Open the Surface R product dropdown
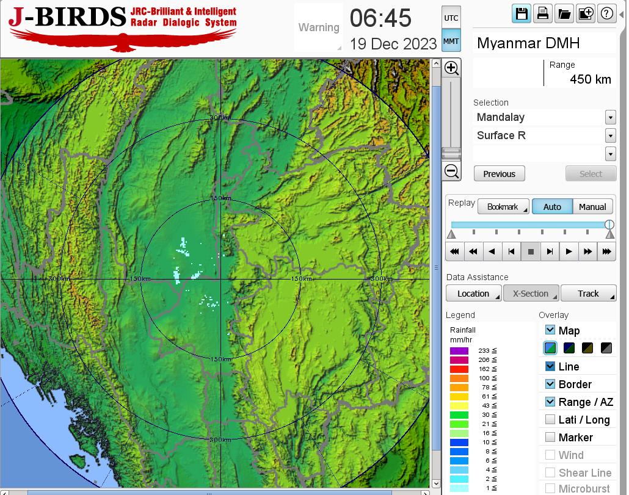629x495 pixels. (610, 135)
